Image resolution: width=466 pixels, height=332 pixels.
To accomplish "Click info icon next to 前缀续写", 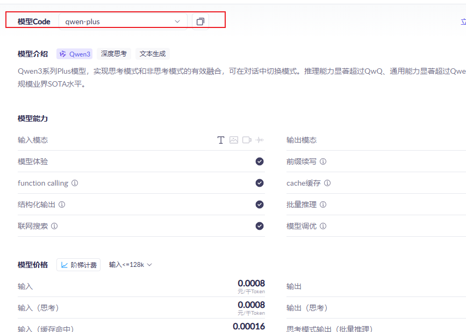I will 323,161.
